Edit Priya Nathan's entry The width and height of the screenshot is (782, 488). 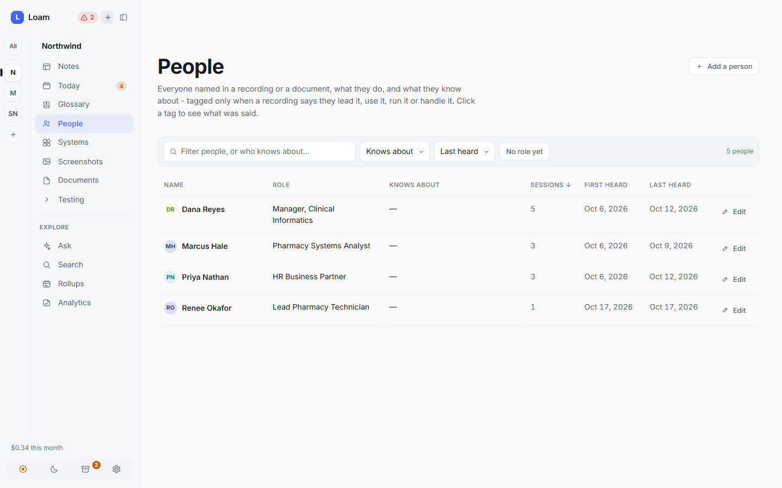click(x=734, y=280)
